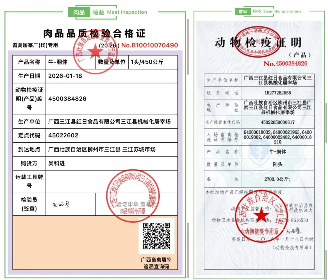
Task: Click the inspector's handwritten signature
Action: 61,204
